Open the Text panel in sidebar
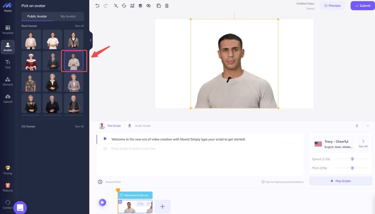 coord(8,64)
